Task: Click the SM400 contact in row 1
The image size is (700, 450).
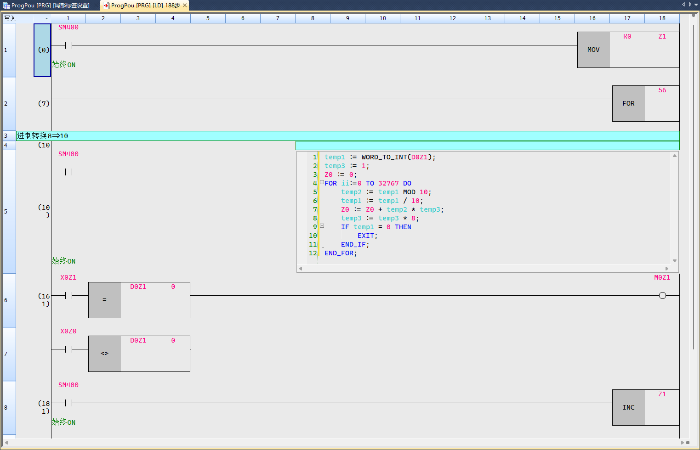Action: click(x=68, y=45)
